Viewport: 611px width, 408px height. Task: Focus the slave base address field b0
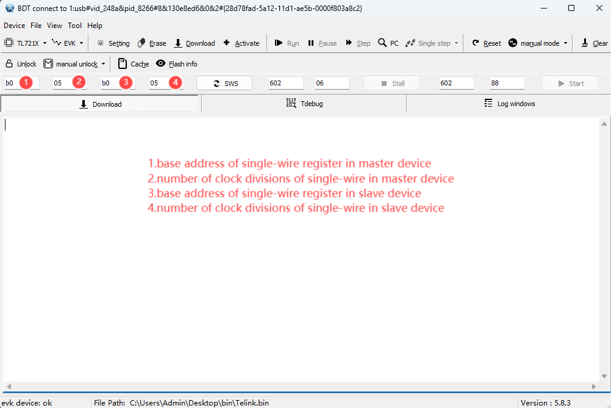pos(118,83)
